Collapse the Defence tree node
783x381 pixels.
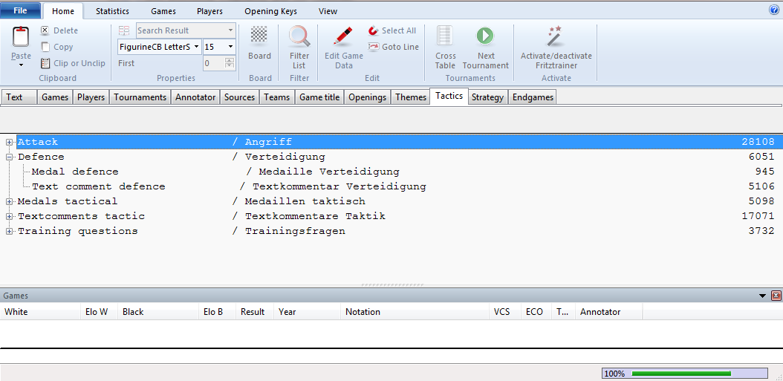click(x=10, y=157)
